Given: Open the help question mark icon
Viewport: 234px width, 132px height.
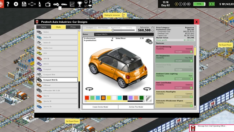Looking at the screenshot, I should 8,4.
